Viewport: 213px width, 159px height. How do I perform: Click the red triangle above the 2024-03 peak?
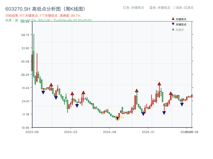(x=72, y=93)
